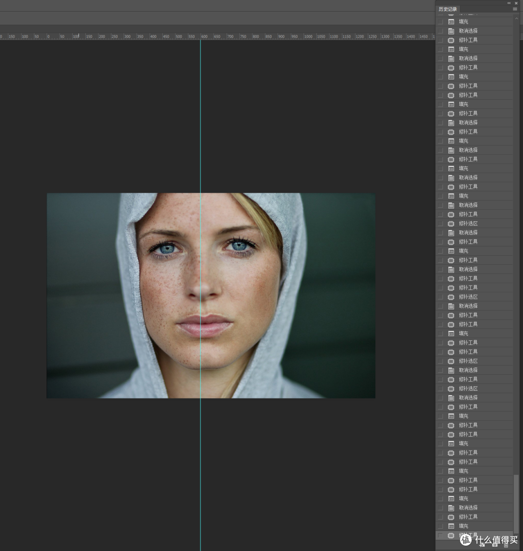Click the history list scroll-up arrow

coord(516,18)
